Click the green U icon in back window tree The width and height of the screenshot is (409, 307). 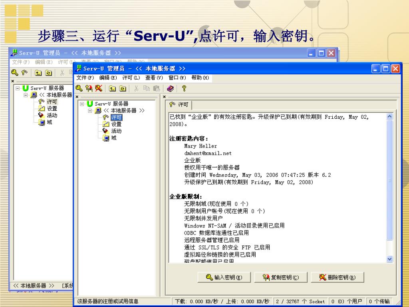click(25, 88)
